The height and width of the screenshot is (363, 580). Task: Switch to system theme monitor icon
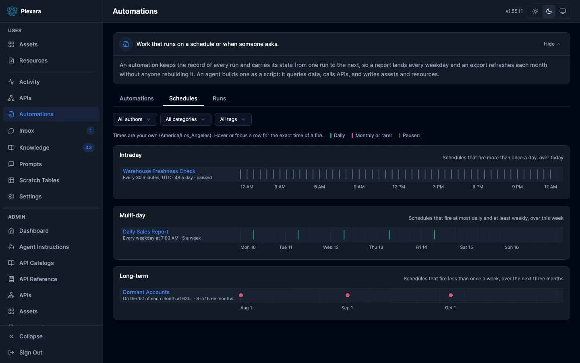point(563,11)
